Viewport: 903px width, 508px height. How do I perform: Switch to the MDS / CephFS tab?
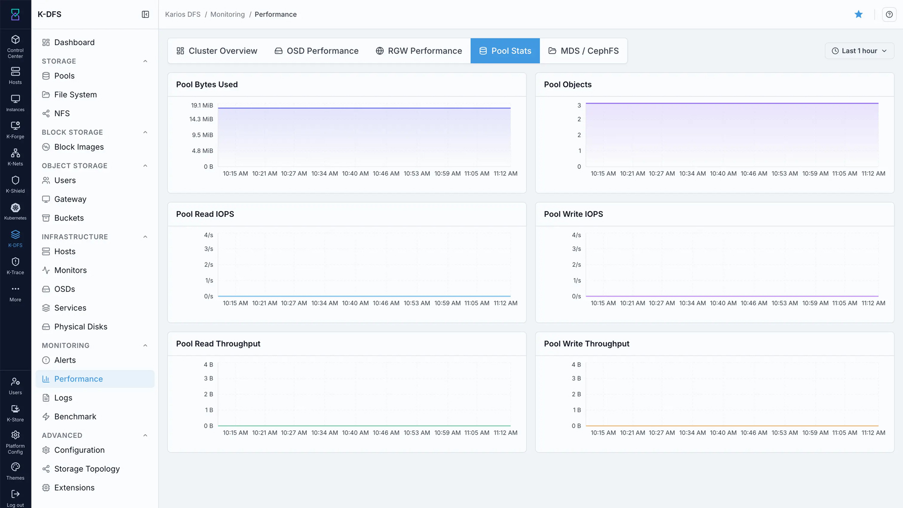(x=583, y=51)
